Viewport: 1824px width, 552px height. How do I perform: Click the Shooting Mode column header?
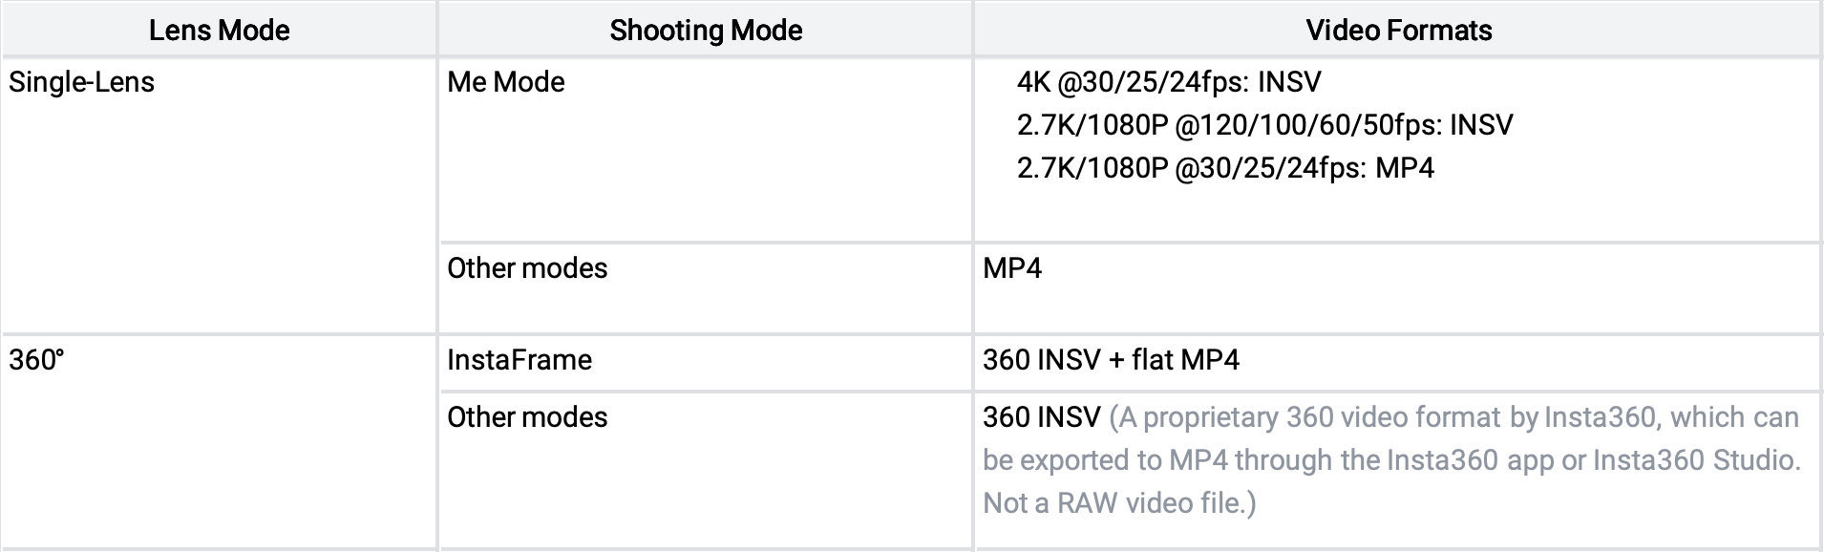(706, 30)
